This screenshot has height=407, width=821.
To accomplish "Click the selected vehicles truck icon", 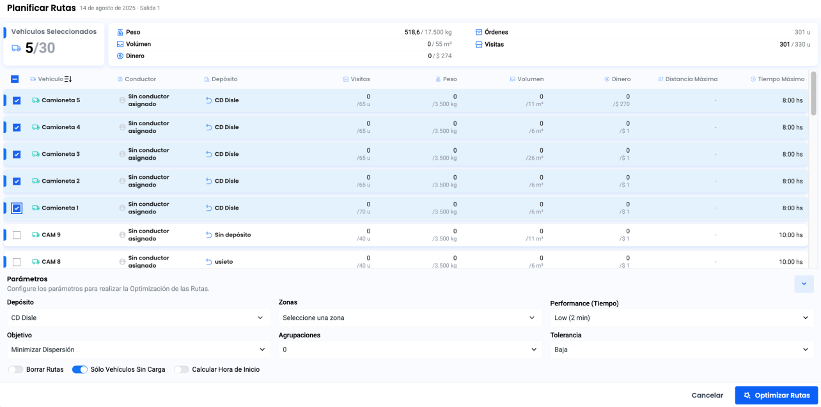I will [17, 49].
